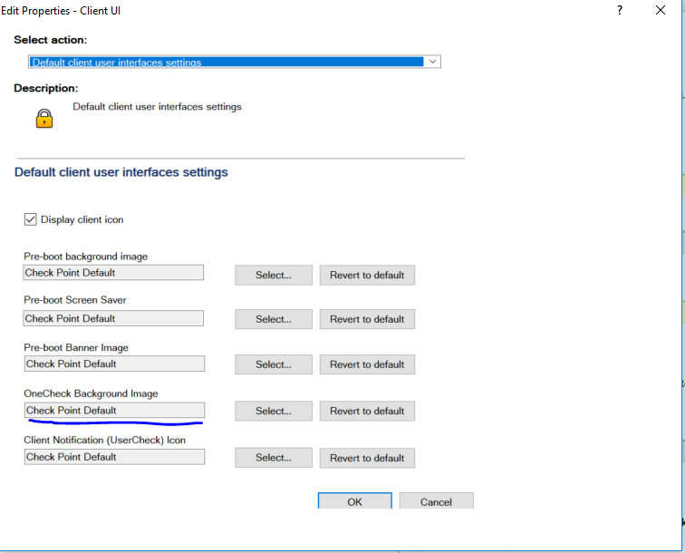Screen dimensions: 685x553
Task: Click Select for Client Notification Icon
Action: (x=274, y=458)
